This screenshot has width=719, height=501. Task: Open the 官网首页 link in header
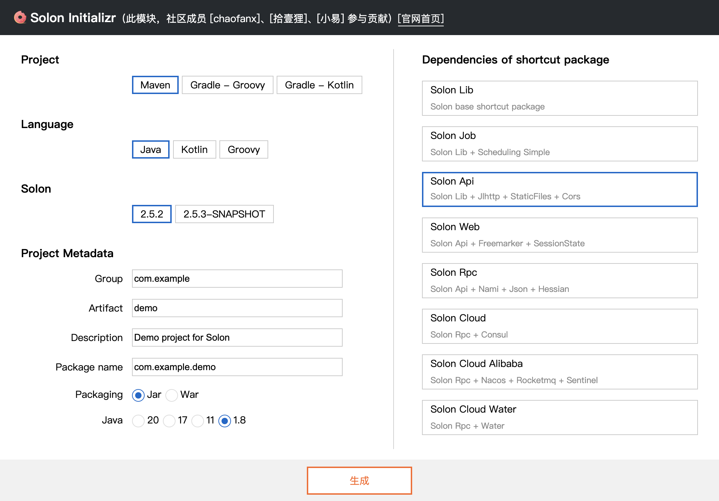click(x=421, y=18)
